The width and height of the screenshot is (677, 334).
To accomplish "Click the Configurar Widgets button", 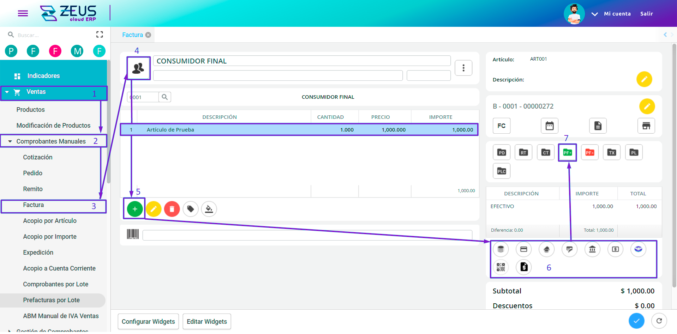I will [148, 321].
